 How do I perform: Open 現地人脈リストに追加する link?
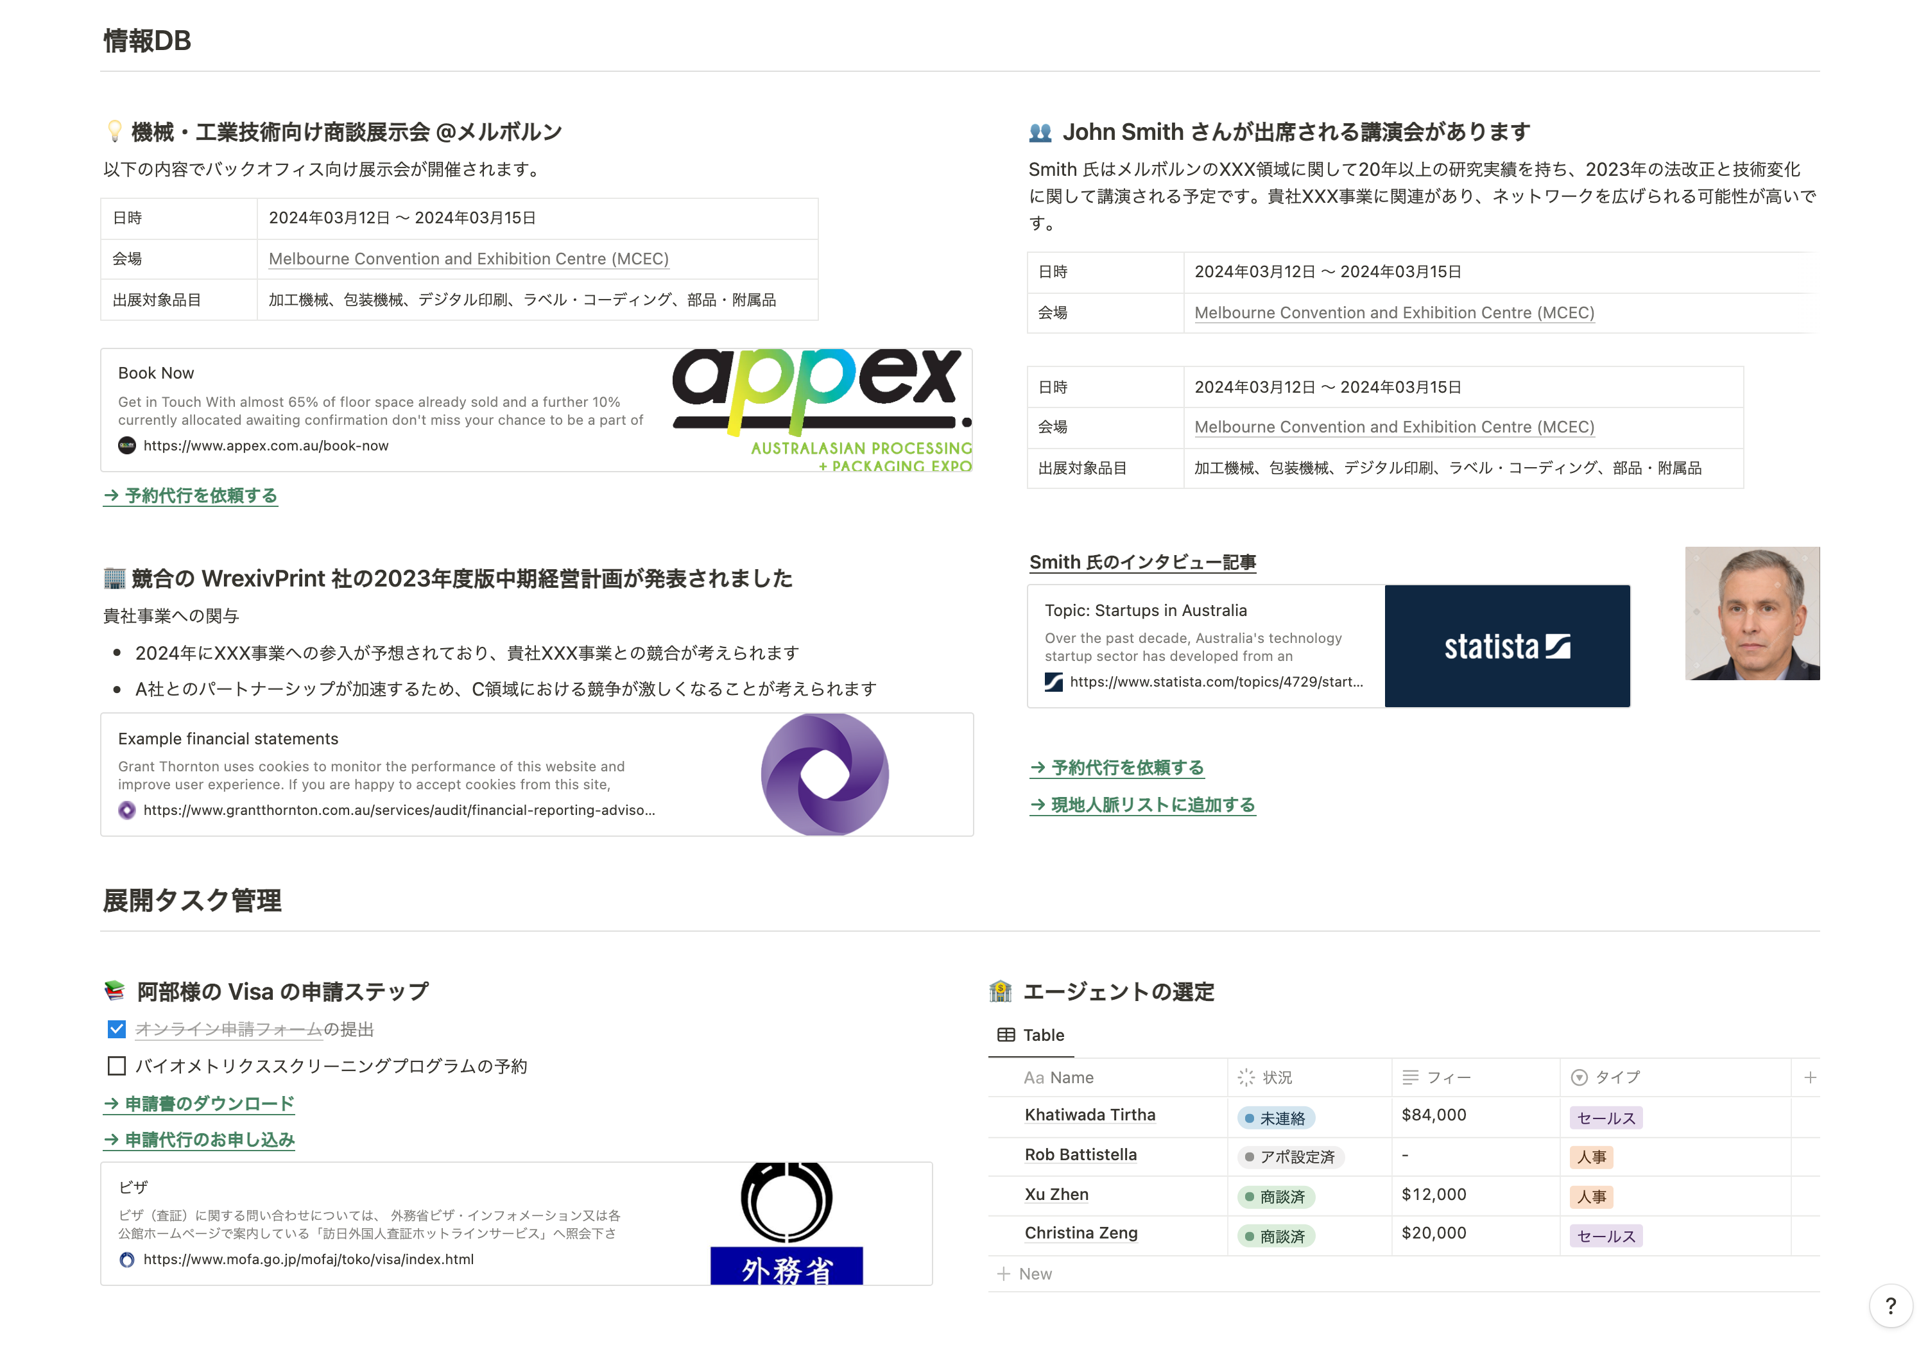click(1143, 804)
